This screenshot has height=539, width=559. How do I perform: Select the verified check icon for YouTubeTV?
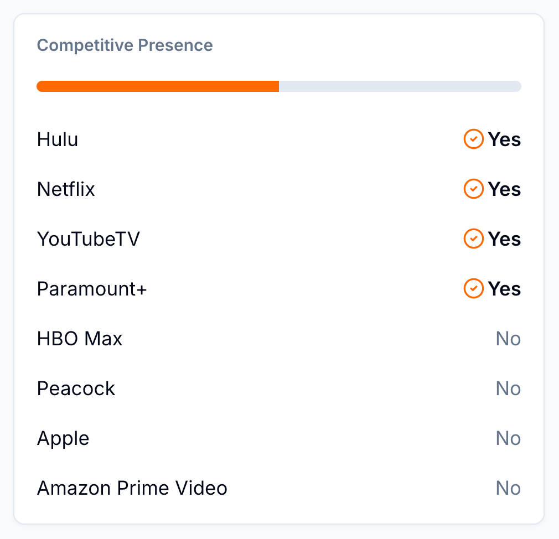pos(474,239)
